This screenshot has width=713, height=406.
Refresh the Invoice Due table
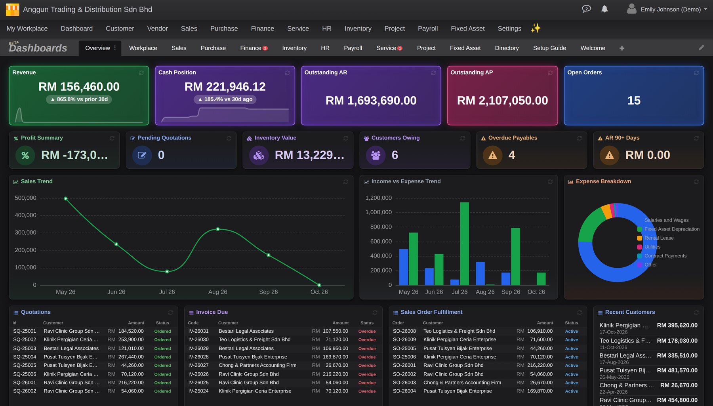[x=375, y=313]
